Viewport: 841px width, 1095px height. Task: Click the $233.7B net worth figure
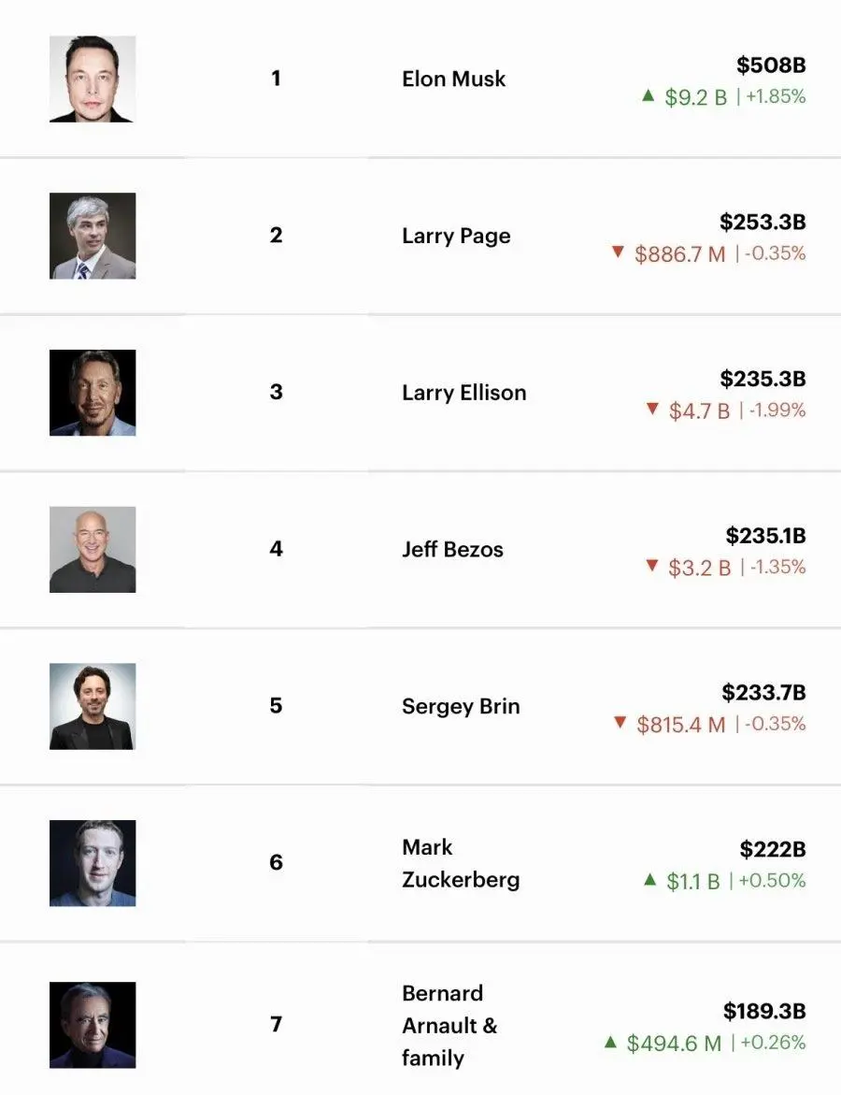(763, 693)
